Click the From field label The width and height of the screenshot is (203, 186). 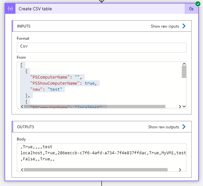[x=21, y=57]
